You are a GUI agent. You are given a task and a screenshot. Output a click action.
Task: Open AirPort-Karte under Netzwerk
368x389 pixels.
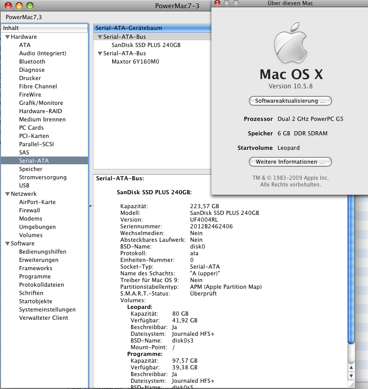[x=37, y=202]
